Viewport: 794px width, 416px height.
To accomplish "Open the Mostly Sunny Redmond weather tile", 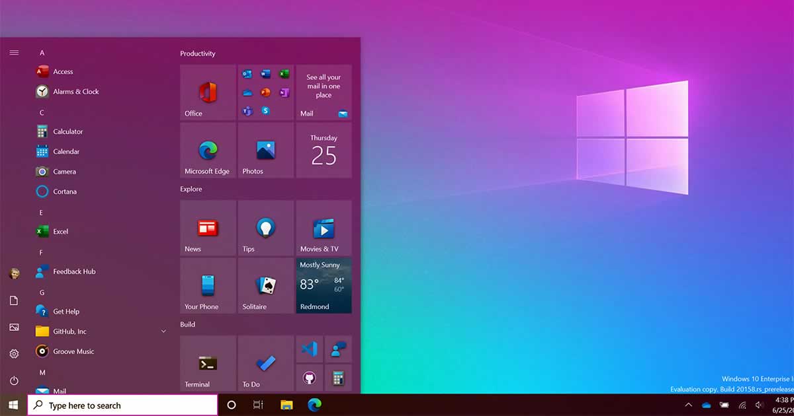I will click(x=324, y=285).
